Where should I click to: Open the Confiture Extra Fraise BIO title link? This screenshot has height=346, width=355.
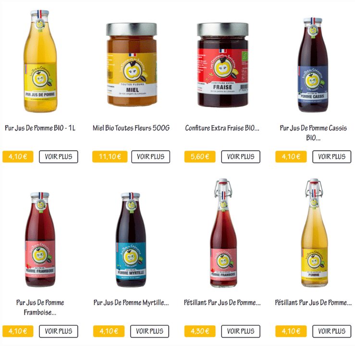tap(222, 128)
